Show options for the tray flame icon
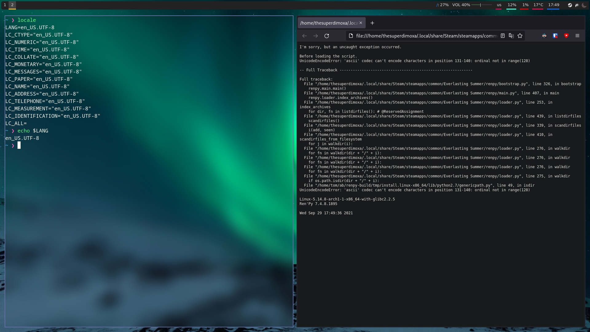 click(x=577, y=5)
